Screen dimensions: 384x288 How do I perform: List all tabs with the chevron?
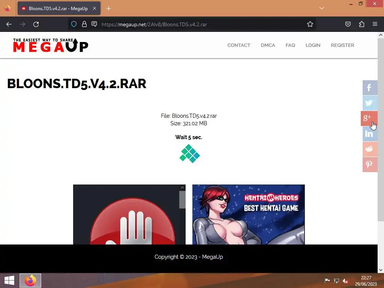click(x=322, y=8)
